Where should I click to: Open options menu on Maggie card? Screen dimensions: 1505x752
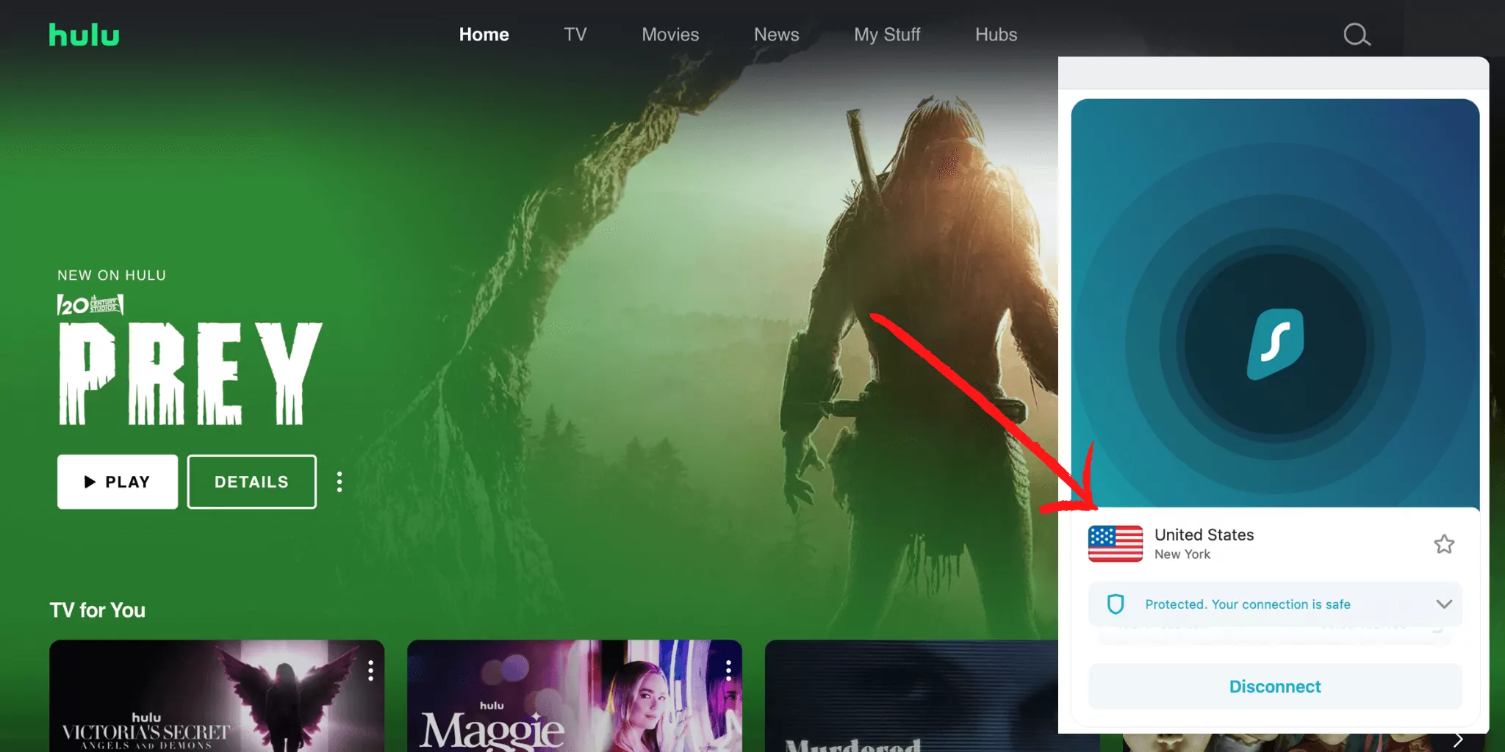coord(728,670)
